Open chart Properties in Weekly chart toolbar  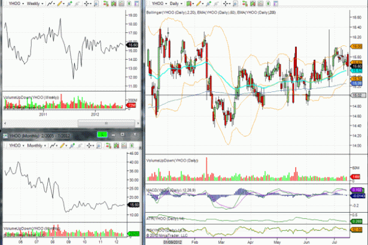[137, 4]
